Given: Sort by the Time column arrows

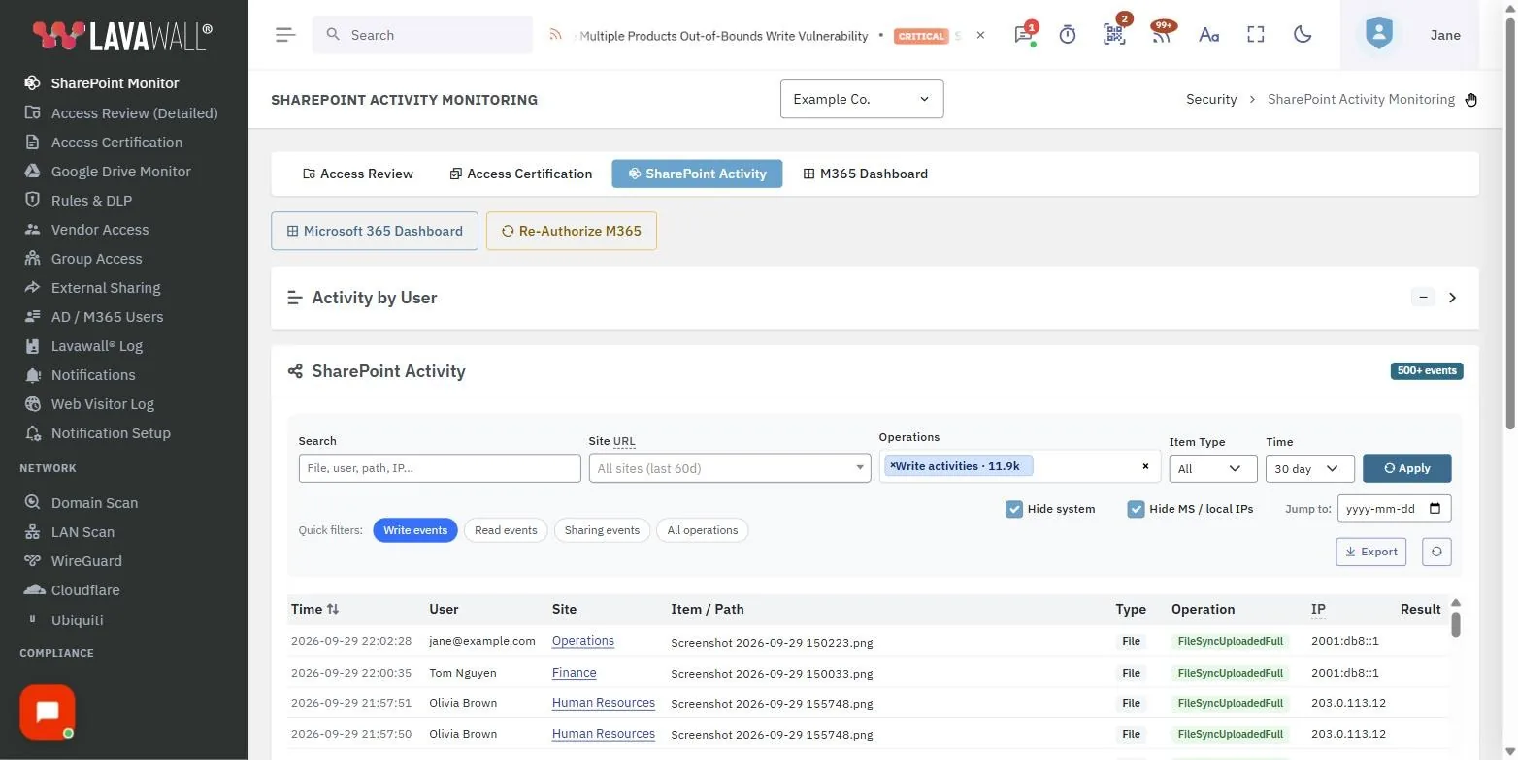Looking at the screenshot, I should (x=333, y=609).
